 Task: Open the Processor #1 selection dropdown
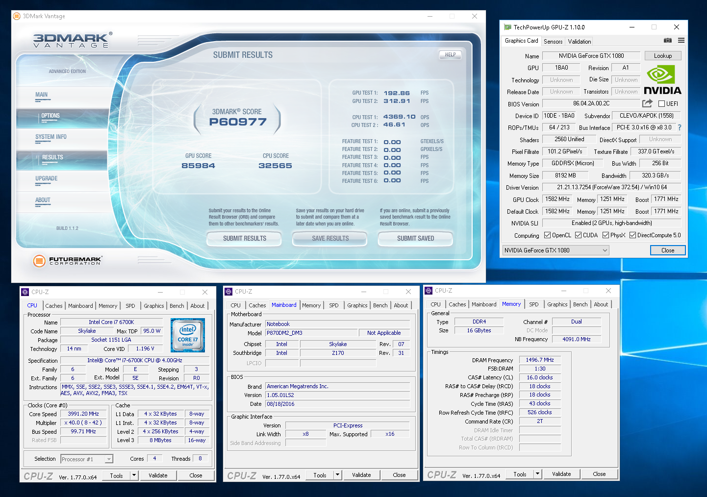point(87,459)
